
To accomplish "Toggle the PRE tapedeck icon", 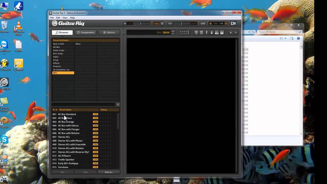I will click(x=196, y=32).
